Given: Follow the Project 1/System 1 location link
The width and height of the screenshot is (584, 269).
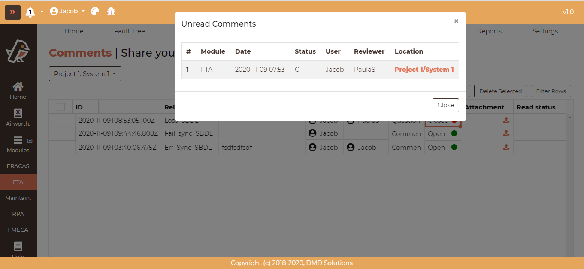Looking at the screenshot, I should click(424, 70).
